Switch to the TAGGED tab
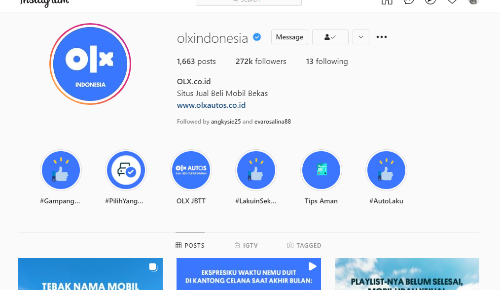 coord(304,245)
